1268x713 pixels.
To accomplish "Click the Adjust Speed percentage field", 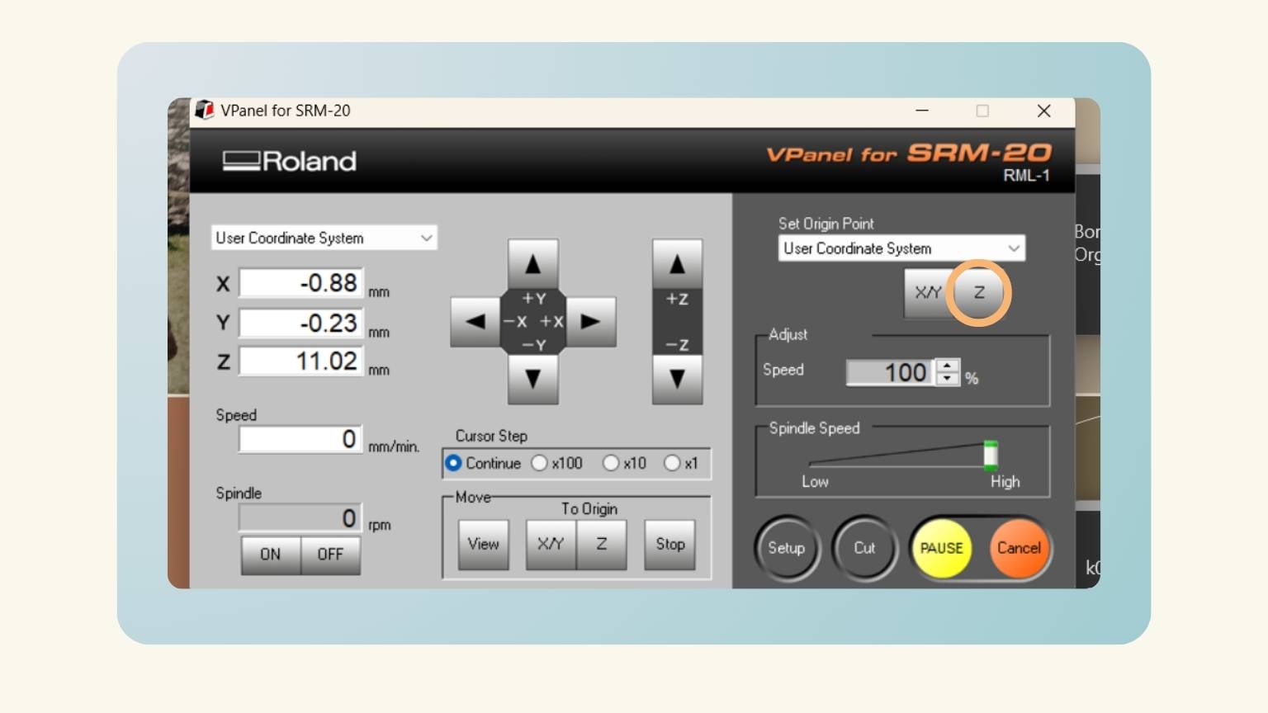I will pyautogui.click(x=892, y=372).
